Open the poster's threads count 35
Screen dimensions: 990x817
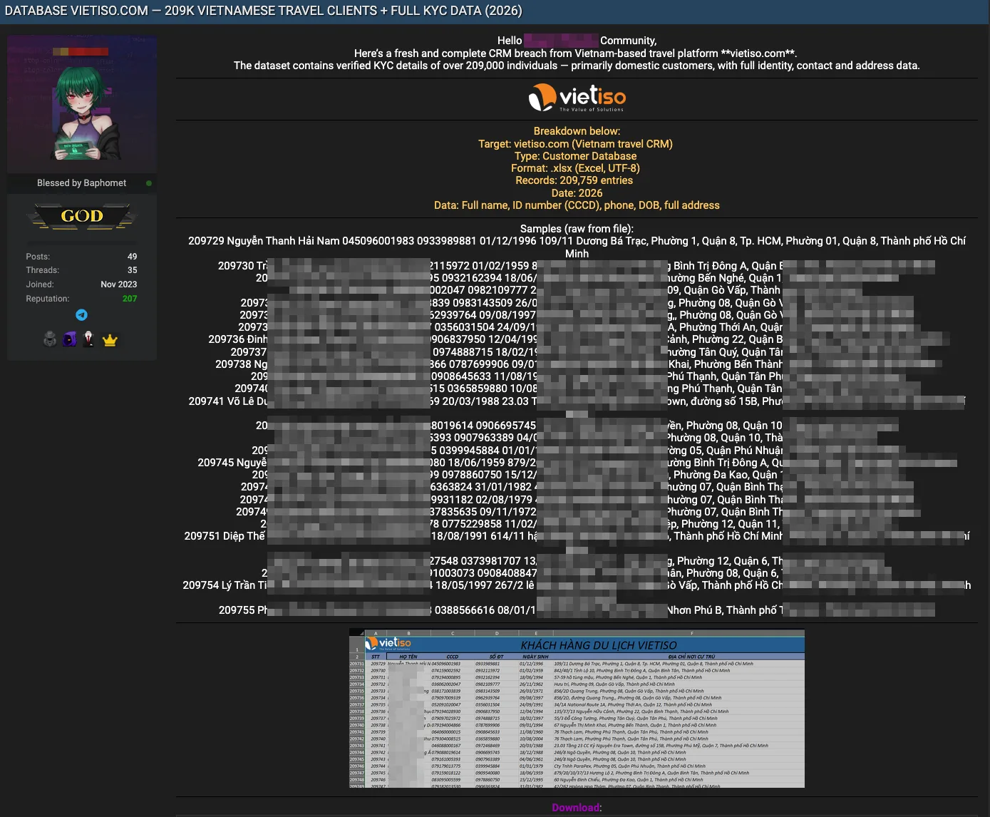pos(132,270)
